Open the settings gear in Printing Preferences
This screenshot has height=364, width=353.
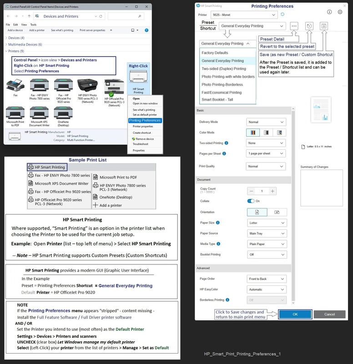tap(340, 12)
